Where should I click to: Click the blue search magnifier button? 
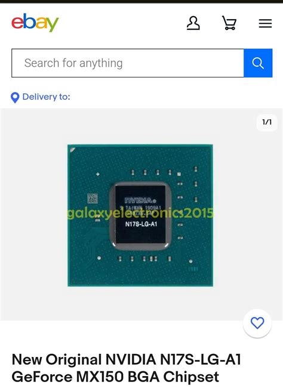258,63
